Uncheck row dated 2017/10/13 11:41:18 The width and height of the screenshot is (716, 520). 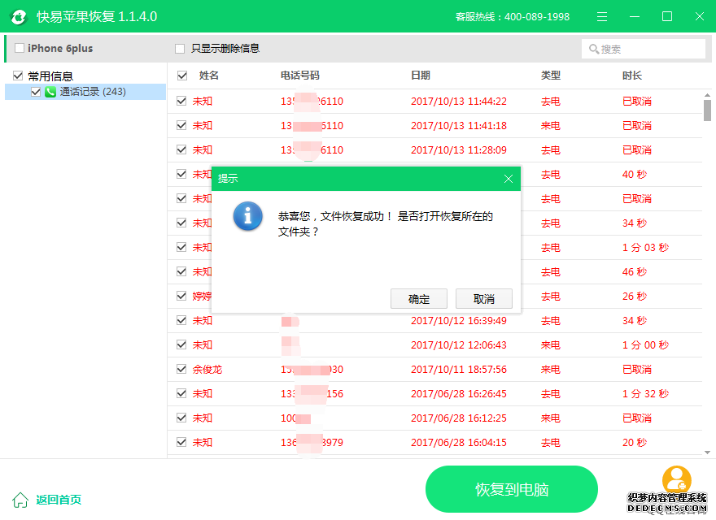(181, 125)
